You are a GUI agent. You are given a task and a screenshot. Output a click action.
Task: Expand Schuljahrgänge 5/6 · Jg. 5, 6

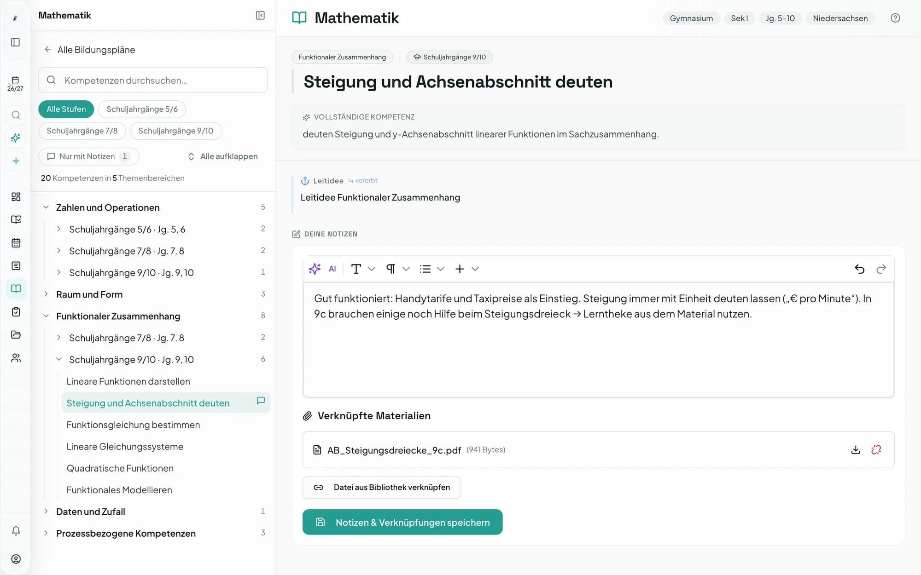(x=58, y=229)
